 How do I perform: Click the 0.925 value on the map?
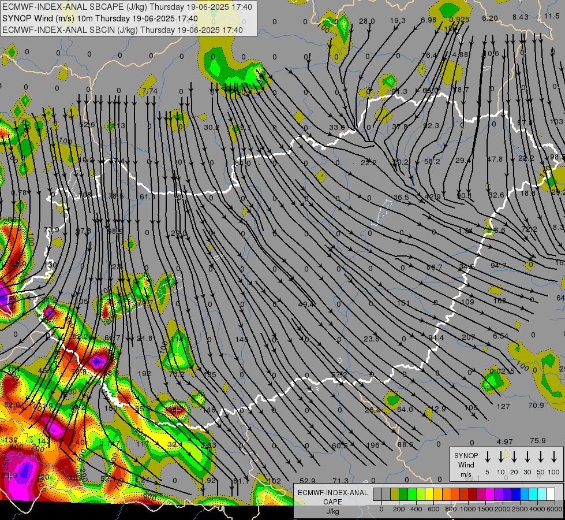point(459,20)
